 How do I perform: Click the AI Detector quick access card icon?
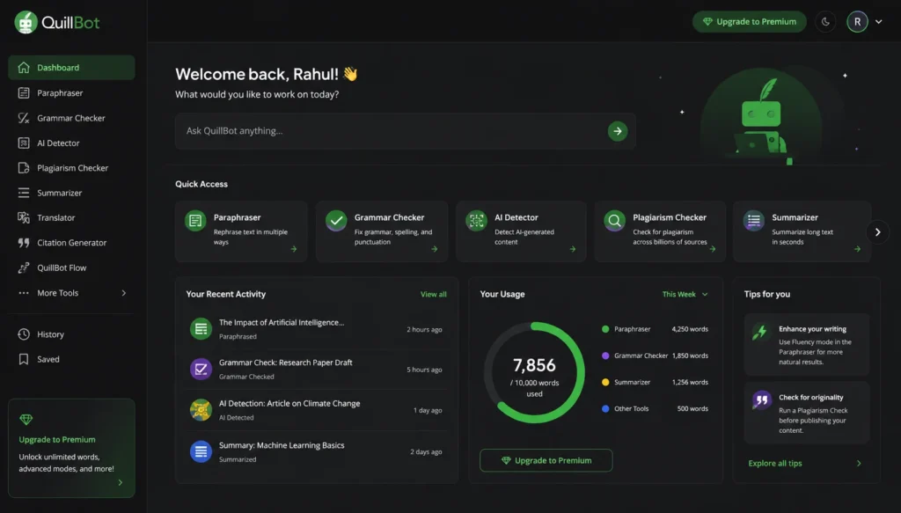coord(476,221)
